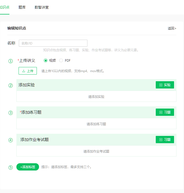Click 习题 button in 添加练习题 row
Screen dimensions: 184x193
(x=165, y=112)
